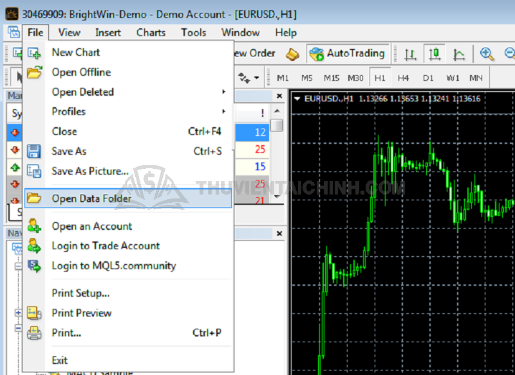This screenshot has height=375, width=515.
Task: Close the Market Watch panel
Action: point(279,96)
